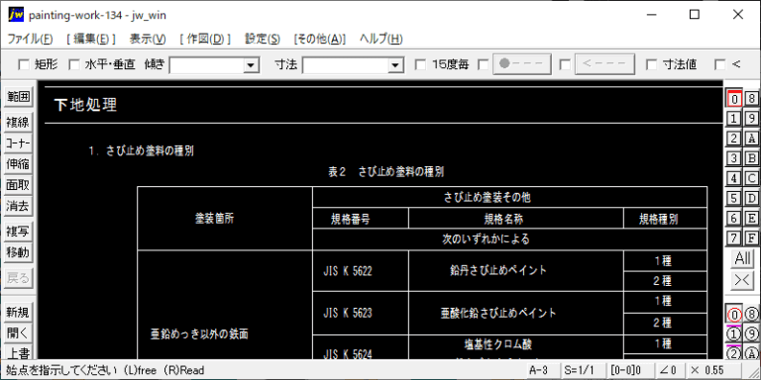Open the 作図(D) menu
The width and height of the screenshot is (761, 380).
pyautogui.click(x=205, y=40)
